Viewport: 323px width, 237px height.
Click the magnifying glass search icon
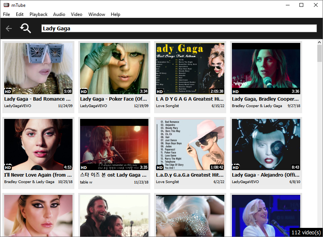click(25, 28)
